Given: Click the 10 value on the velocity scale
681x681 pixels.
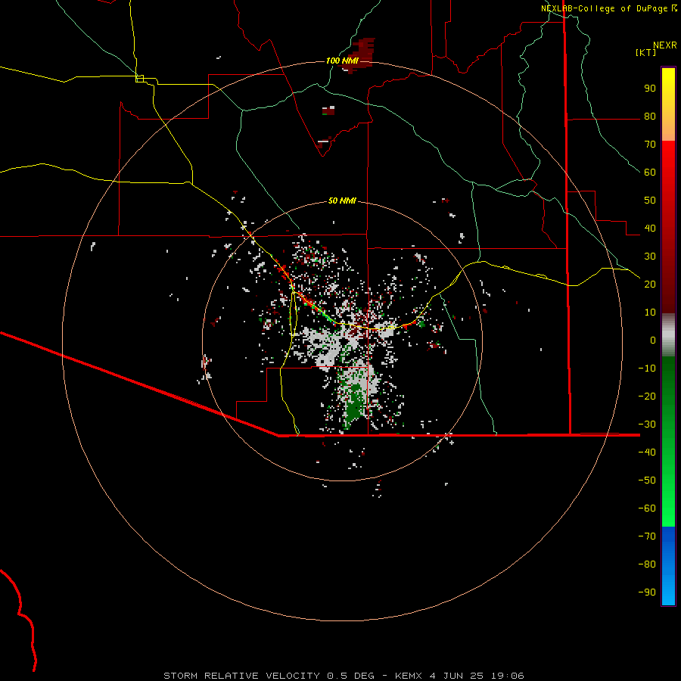Looking at the screenshot, I should tap(650, 313).
